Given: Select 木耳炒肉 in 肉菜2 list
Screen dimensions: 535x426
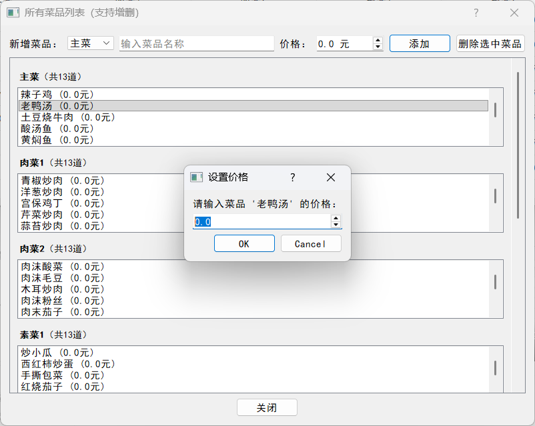Looking at the screenshot, I should [62, 289].
